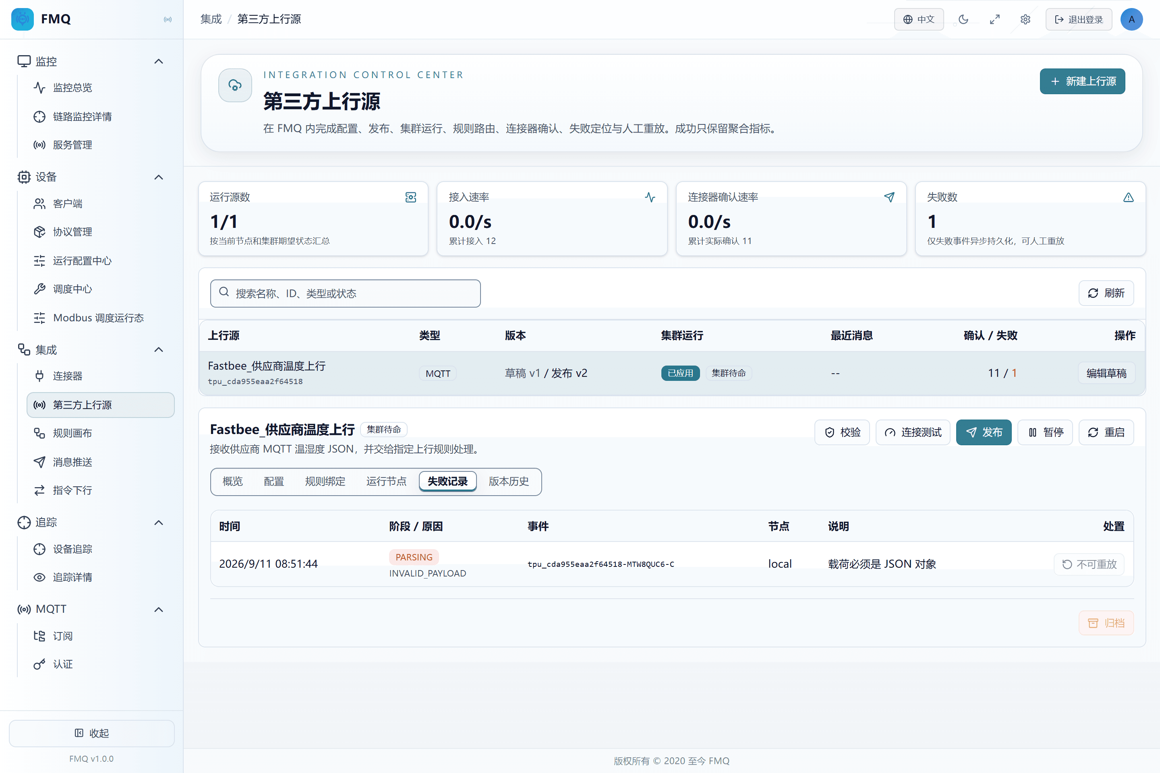Pause the source with 暂停
The height and width of the screenshot is (773, 1160).
(x=1045, y=432)
